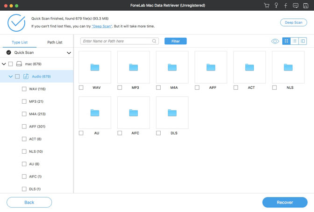Switch to thumbnail grid view
Image resolution: width=314 pixels, height=212 pixels.
tap(286, 41)
